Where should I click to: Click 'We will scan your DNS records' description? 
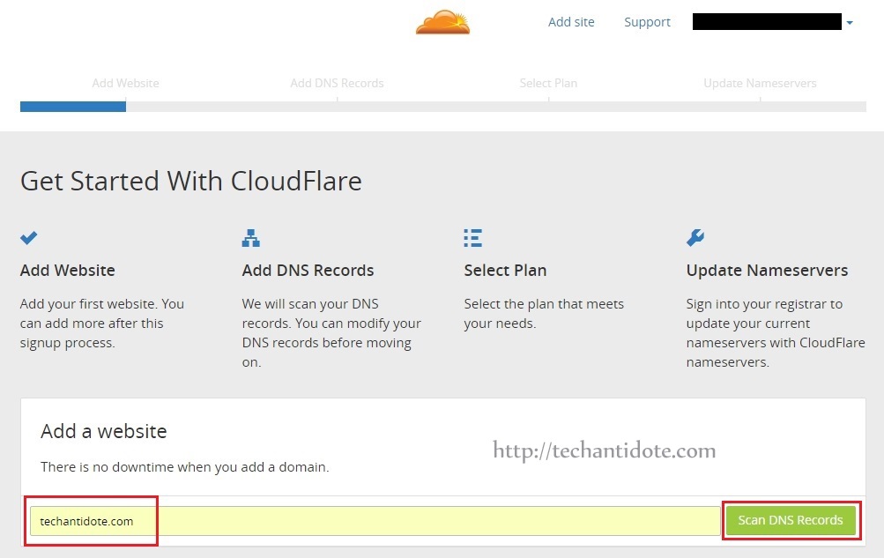[x=331, y=333]
